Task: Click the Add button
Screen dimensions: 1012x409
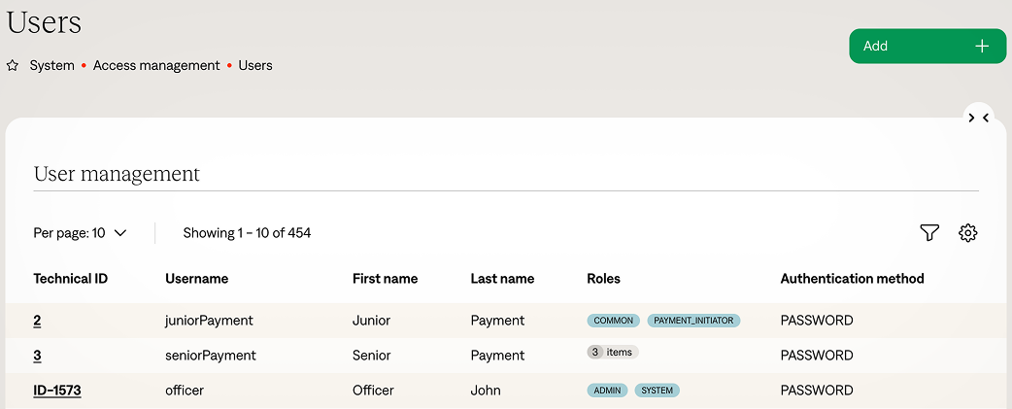Action: coord(927,46)
